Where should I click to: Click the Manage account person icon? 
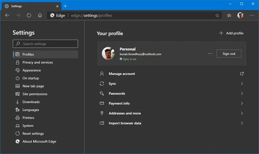click(102, 73)
